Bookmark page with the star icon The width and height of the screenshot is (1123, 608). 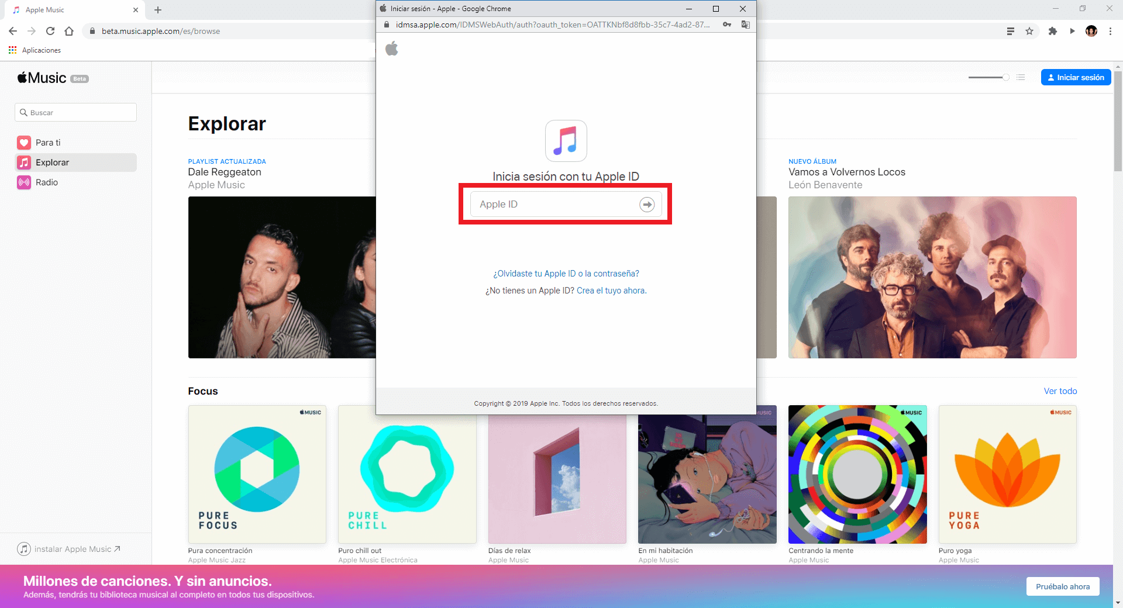(x=1029, y=31)
